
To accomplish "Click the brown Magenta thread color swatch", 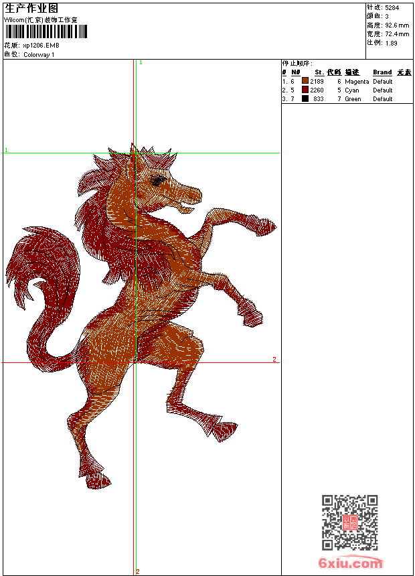I will click(x=305, y=81).
